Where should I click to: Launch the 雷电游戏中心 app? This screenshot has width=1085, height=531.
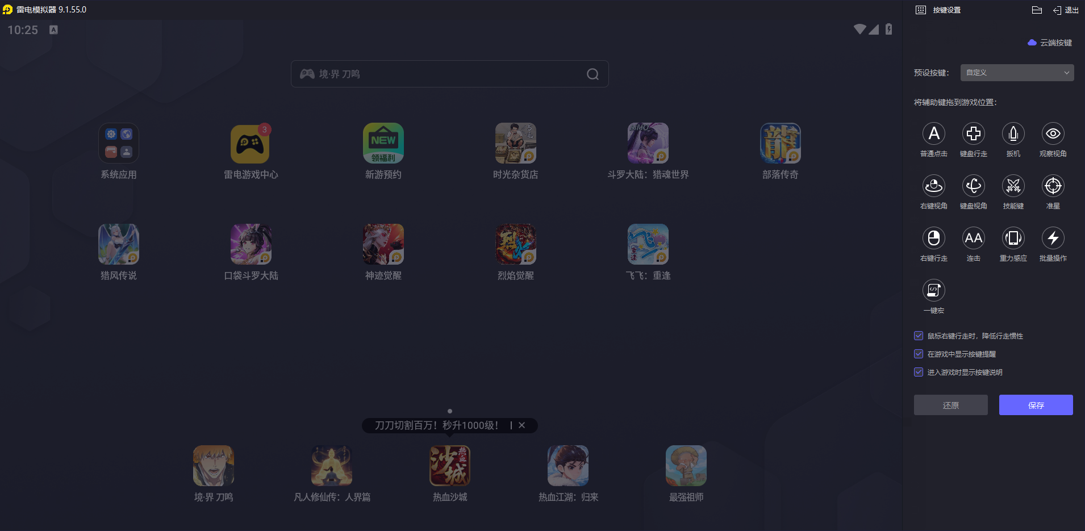pyautogui.click(x=251, y=143)
